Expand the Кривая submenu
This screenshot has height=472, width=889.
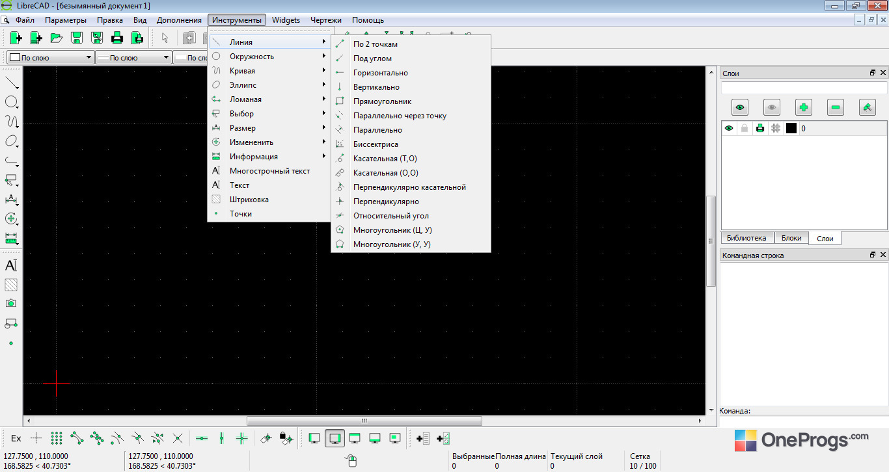click(x=269, y=71)
